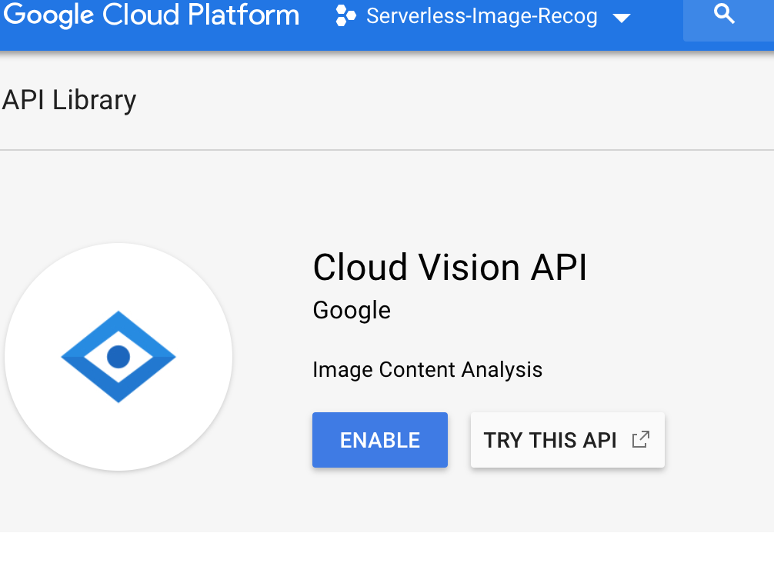Viewport: 774px width, 563px height.
Task: Click the API Library heading
Action: 69,100
